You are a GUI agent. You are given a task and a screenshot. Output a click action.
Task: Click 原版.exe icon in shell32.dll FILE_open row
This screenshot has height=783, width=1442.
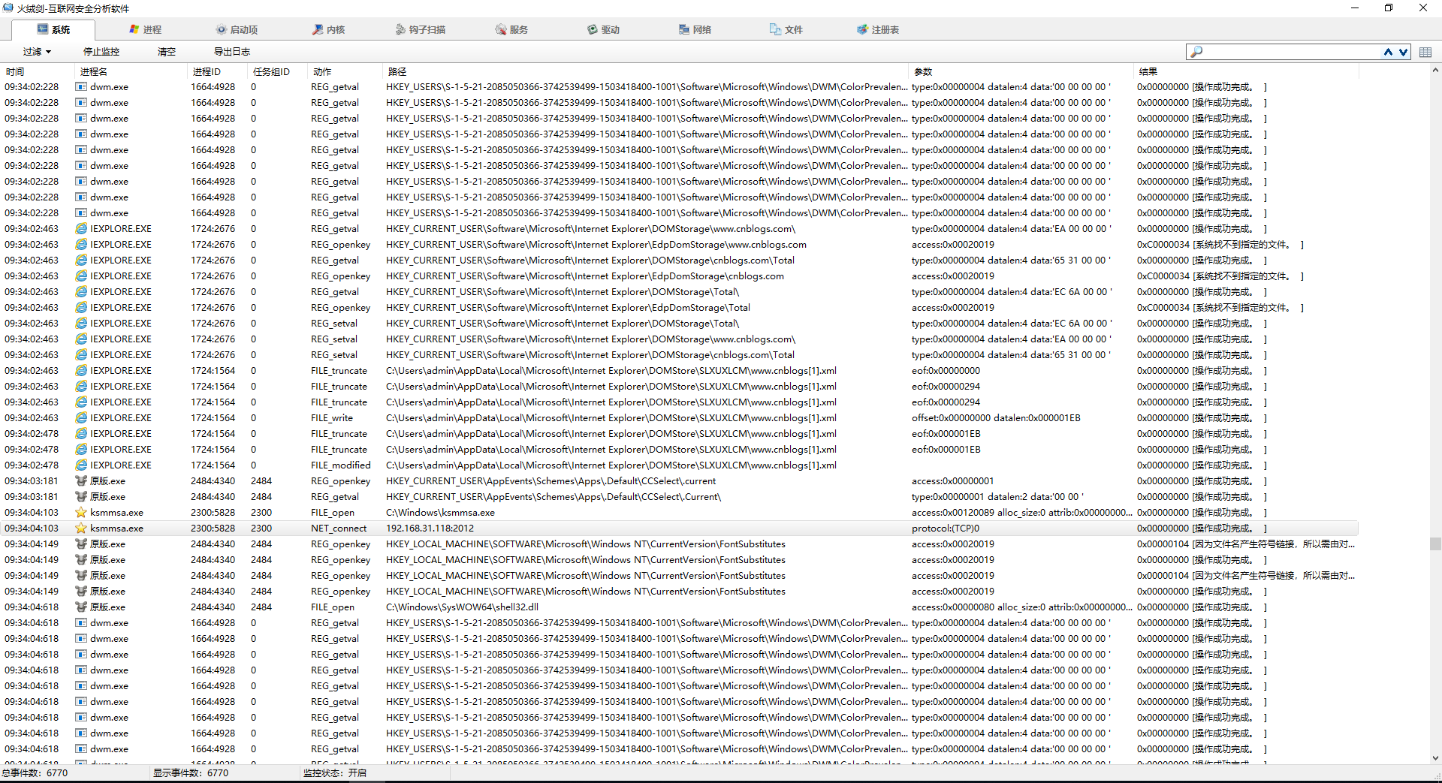81,607
